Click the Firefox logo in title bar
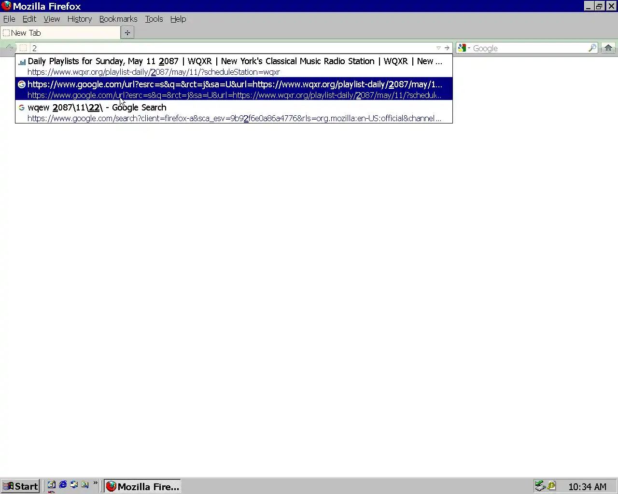Viewport: 618px width, 494px height. click(x=6, y=6)
